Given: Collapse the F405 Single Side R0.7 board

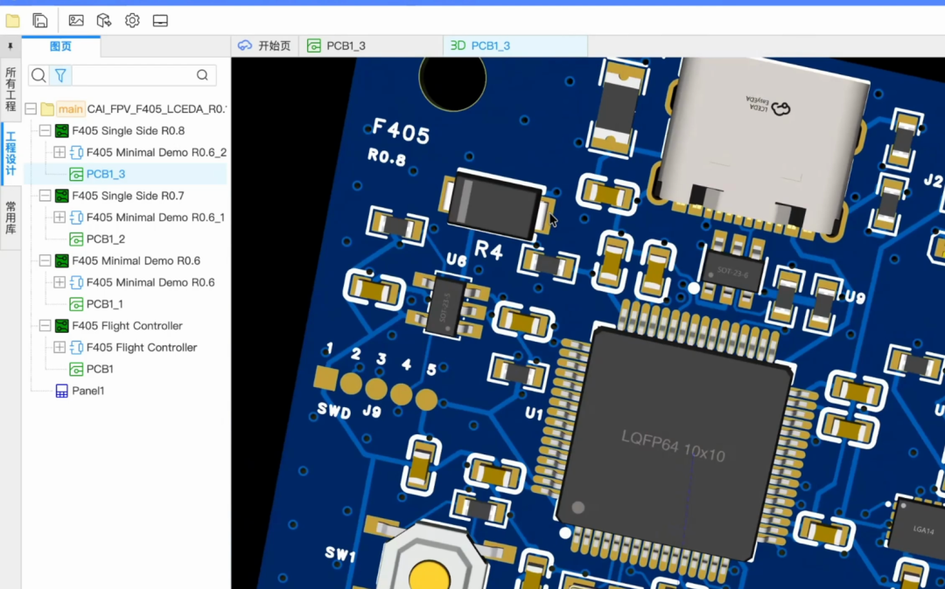Looking at the screenshot, I should [45, 196].
